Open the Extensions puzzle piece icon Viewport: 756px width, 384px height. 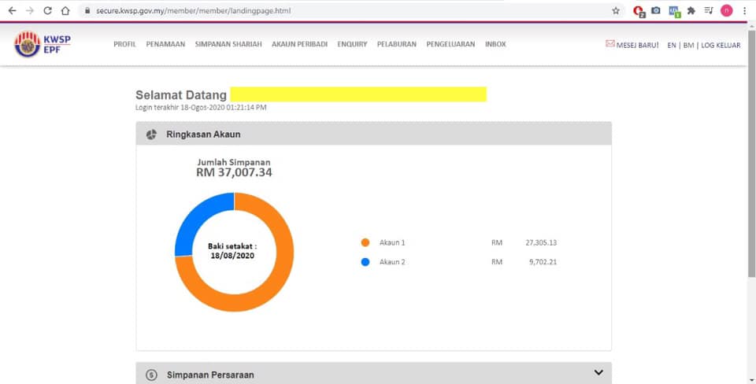point(691,10)
